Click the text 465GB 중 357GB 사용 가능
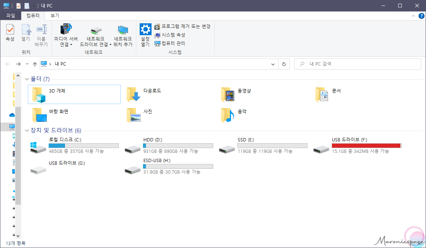The width and height of the screenshot is (426, 248). 77,151
